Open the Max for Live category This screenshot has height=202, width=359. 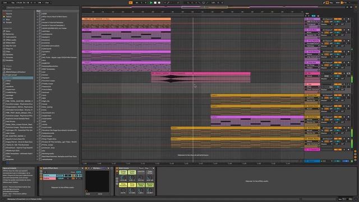(11, 46)
